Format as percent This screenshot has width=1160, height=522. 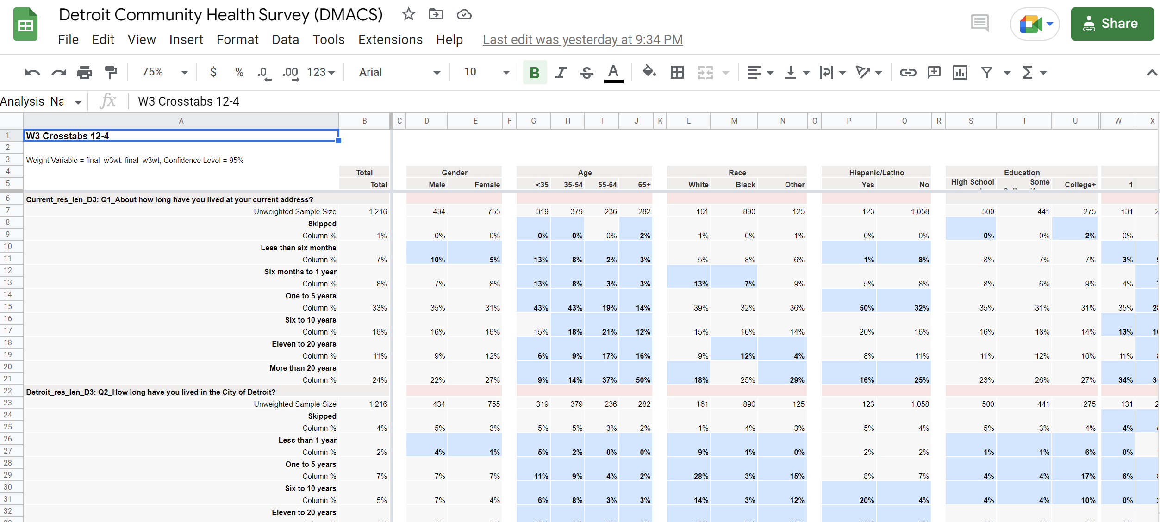coord(239,72)
